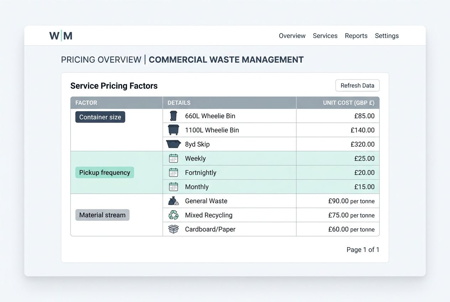
Task: Click the Cardboard/Paper label
Action: coord(210,229)
